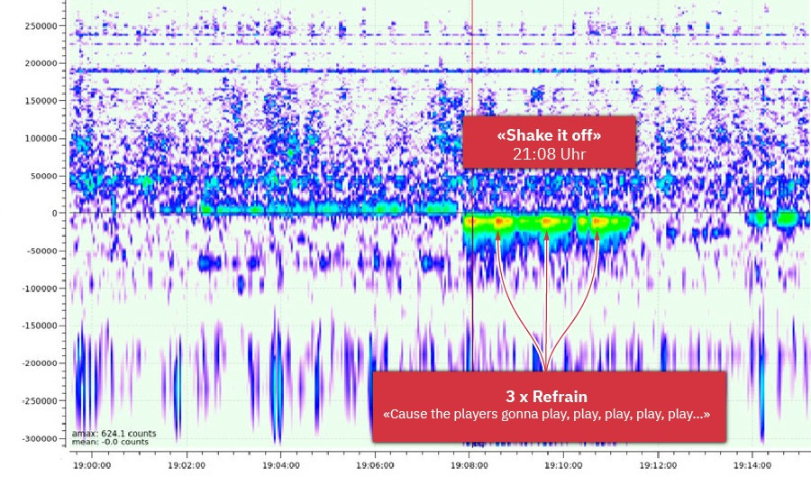Click the leftmost refrain hotspot at the arrow tip
Image resolution: width=811 pixels, height=486 pixels.
[497, 222]
